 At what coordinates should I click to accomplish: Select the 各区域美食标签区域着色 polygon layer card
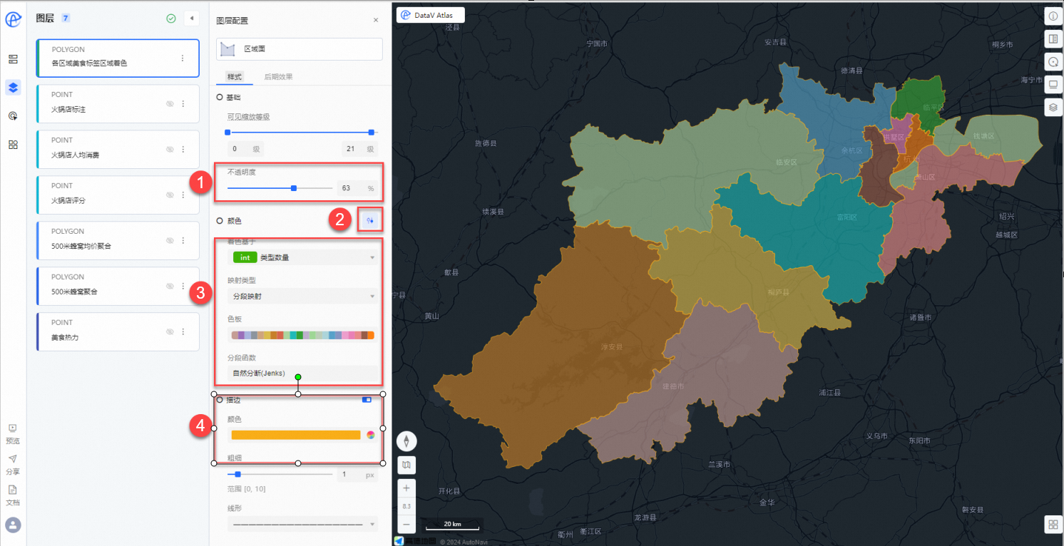pyautogui.click(x=117, y=58)
